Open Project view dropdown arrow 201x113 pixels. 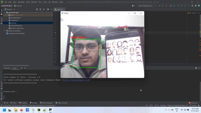point(14,9)
